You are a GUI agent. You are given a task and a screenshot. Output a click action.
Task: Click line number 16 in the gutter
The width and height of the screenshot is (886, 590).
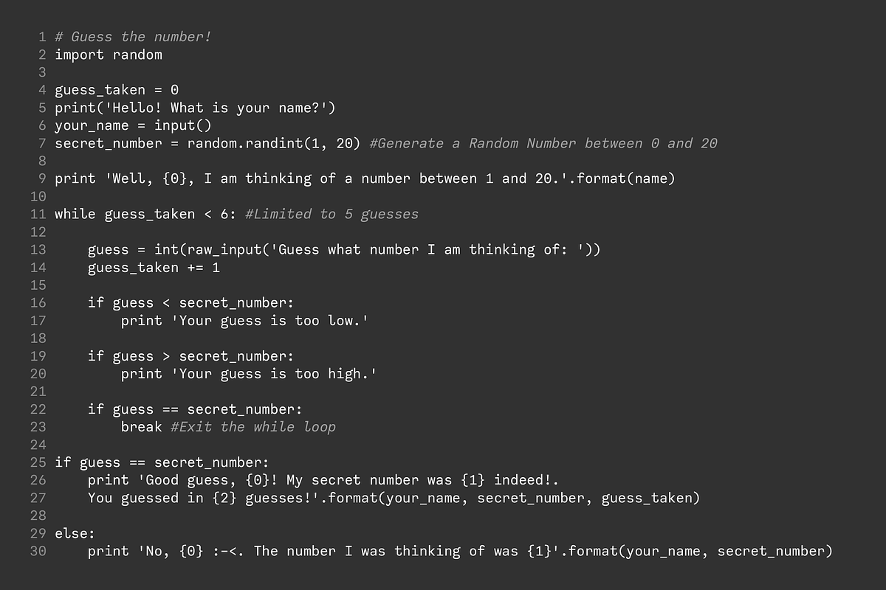click(38, 302)
